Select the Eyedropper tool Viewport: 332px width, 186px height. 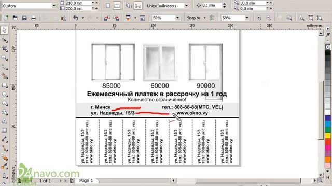point(4,166)
